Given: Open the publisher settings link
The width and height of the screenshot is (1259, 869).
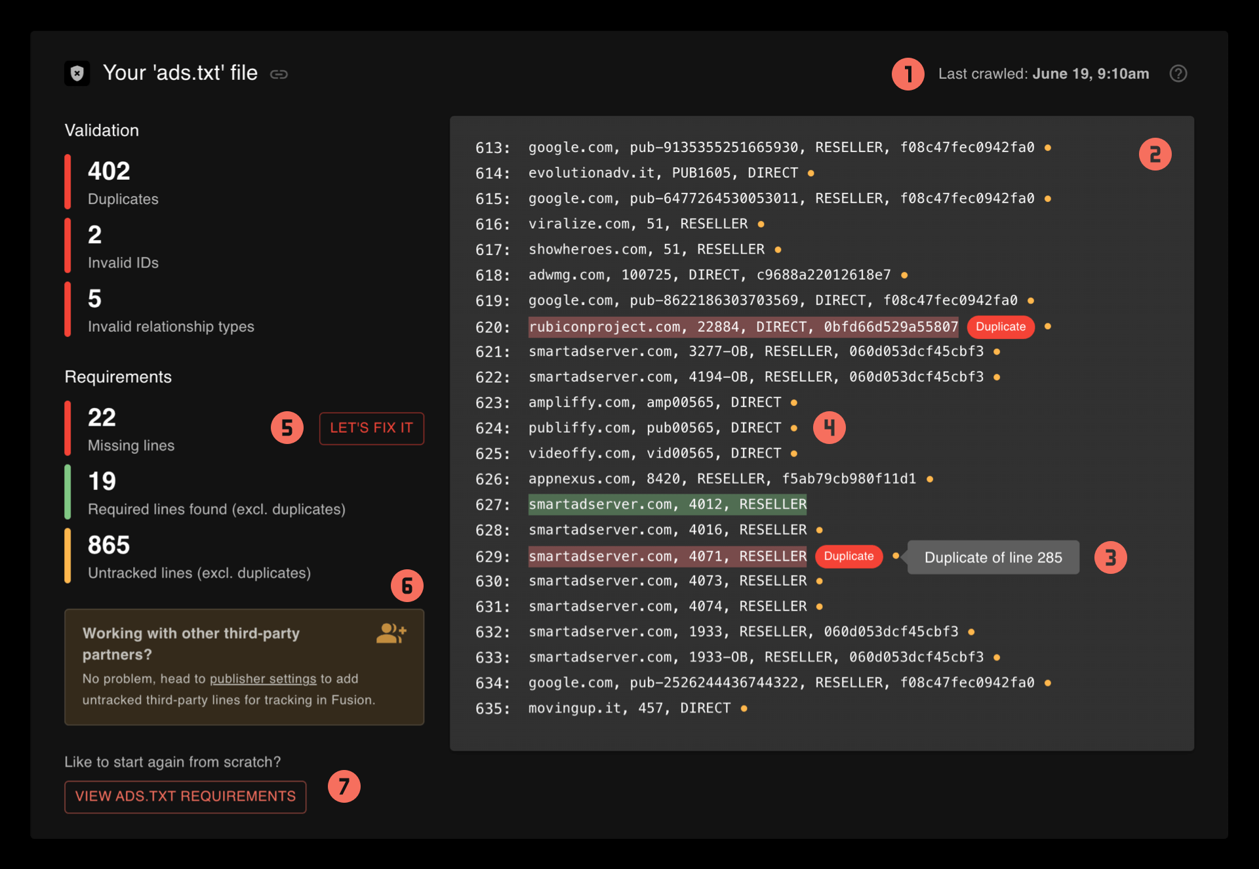Looking at the screenshot, I should (263, 679).
